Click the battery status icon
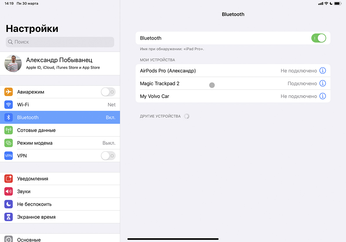Image resolution: width=346 pixels, height=242 pixels. coord(338,3)
